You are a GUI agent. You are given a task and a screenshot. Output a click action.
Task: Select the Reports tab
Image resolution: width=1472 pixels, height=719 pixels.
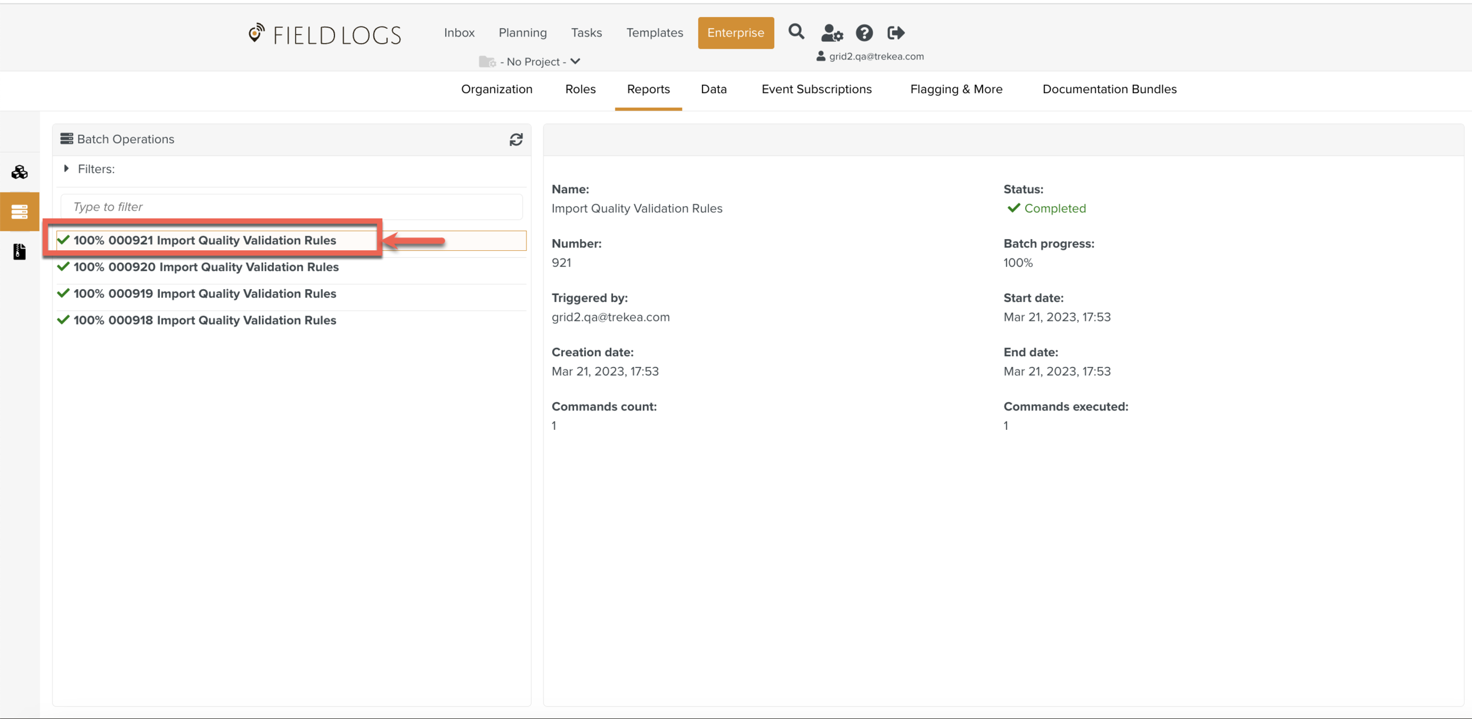pyautogui.click(x=648, y=90)
